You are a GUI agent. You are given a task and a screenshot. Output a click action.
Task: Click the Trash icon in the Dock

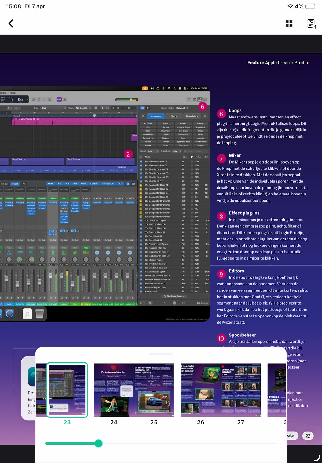pyautogui.click(x=39, y=313)
